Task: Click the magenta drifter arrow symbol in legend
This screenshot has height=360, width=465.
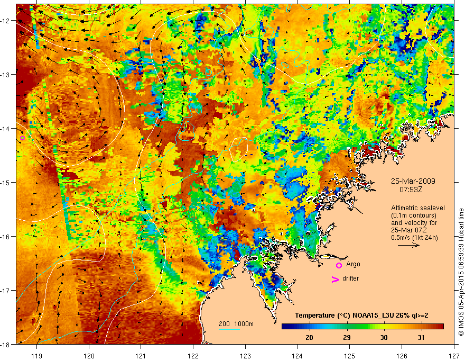Action: [x=335, y=279]
